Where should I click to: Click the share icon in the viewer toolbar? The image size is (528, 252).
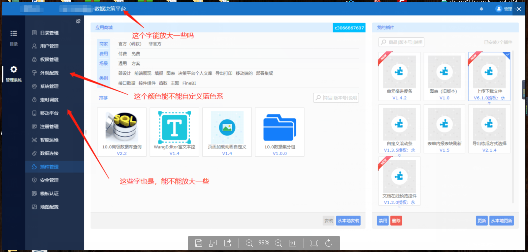[x=228, y=243]
